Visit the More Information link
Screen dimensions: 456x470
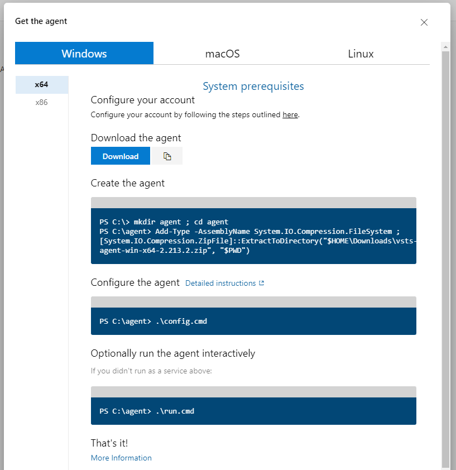pyautogui.click(x=121, y=458)
